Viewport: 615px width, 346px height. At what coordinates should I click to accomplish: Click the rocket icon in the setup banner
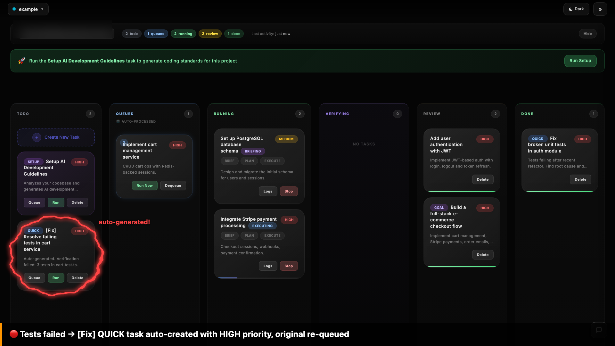coord(21,61)
